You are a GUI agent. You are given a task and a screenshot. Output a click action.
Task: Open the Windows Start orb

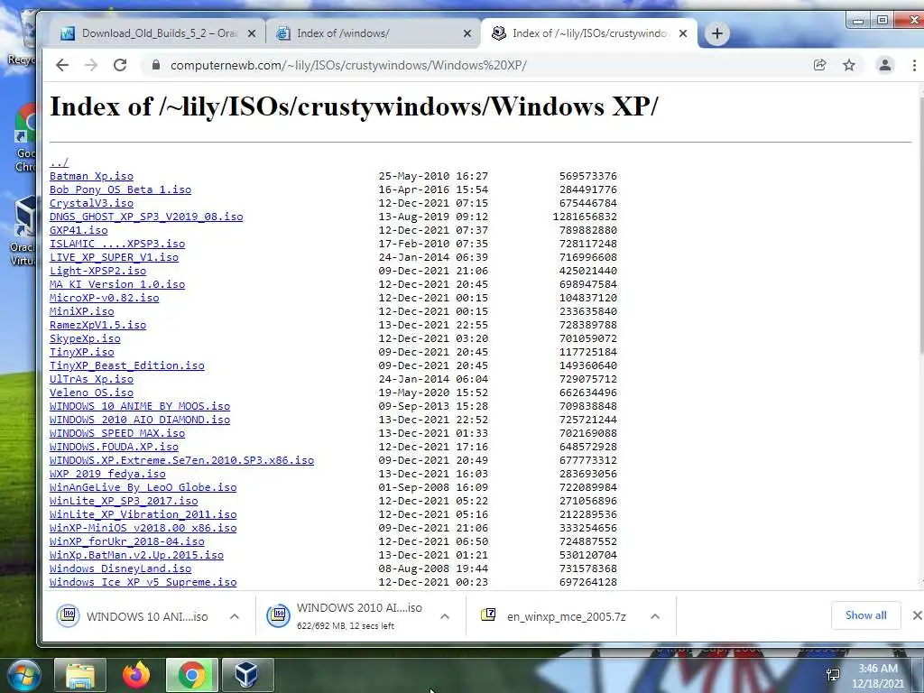coord(23,675)
